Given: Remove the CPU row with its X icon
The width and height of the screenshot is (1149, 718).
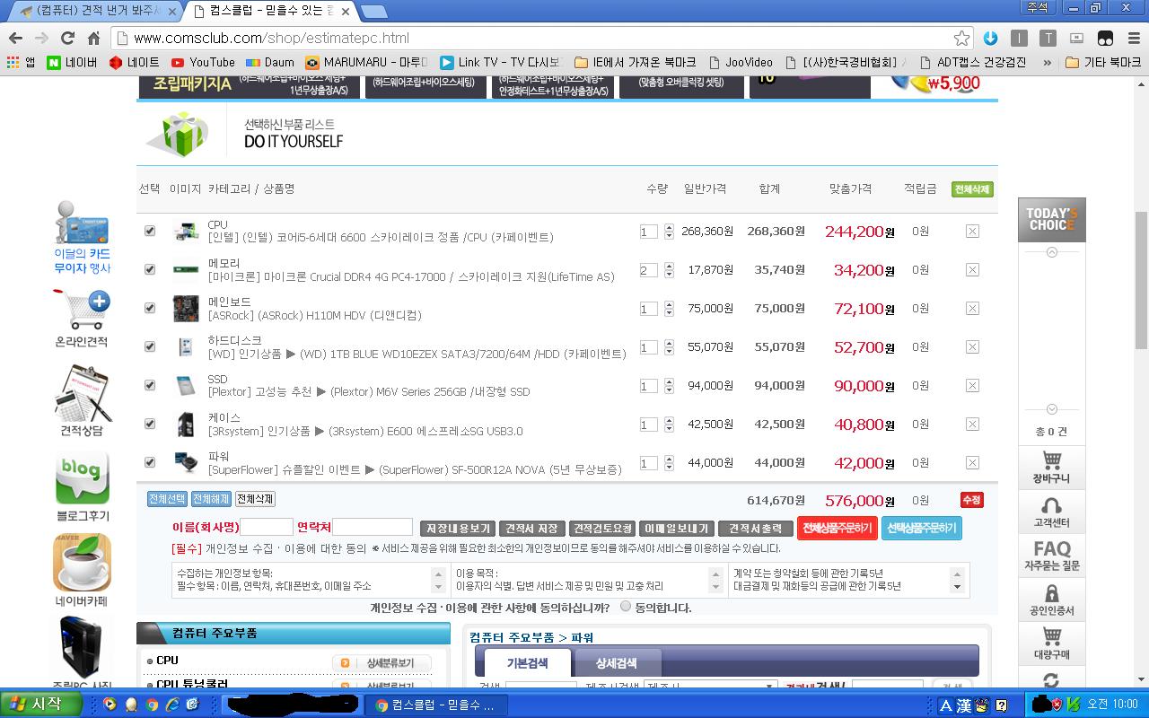Looking at the screenshot, I should (x=972, y=232).
